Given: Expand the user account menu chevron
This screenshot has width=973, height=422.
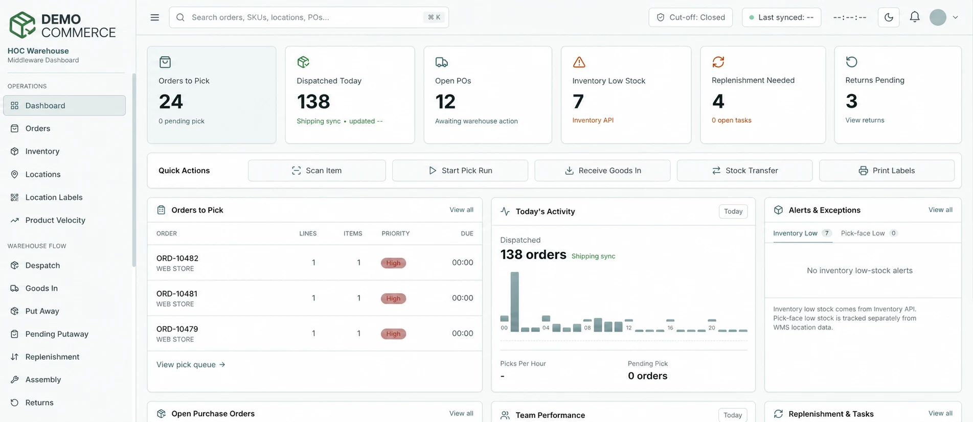Looking at the screenshot, I should click(955, 17).
